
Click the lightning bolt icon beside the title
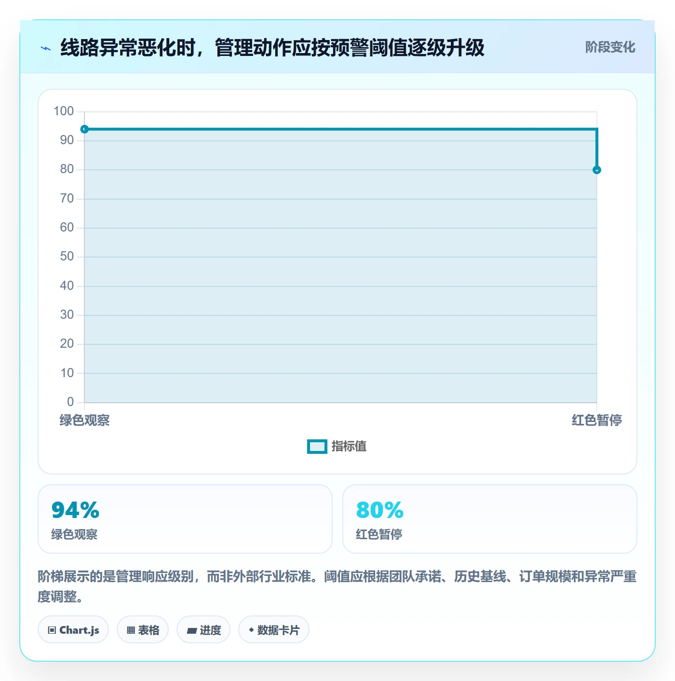coord(46,48)
